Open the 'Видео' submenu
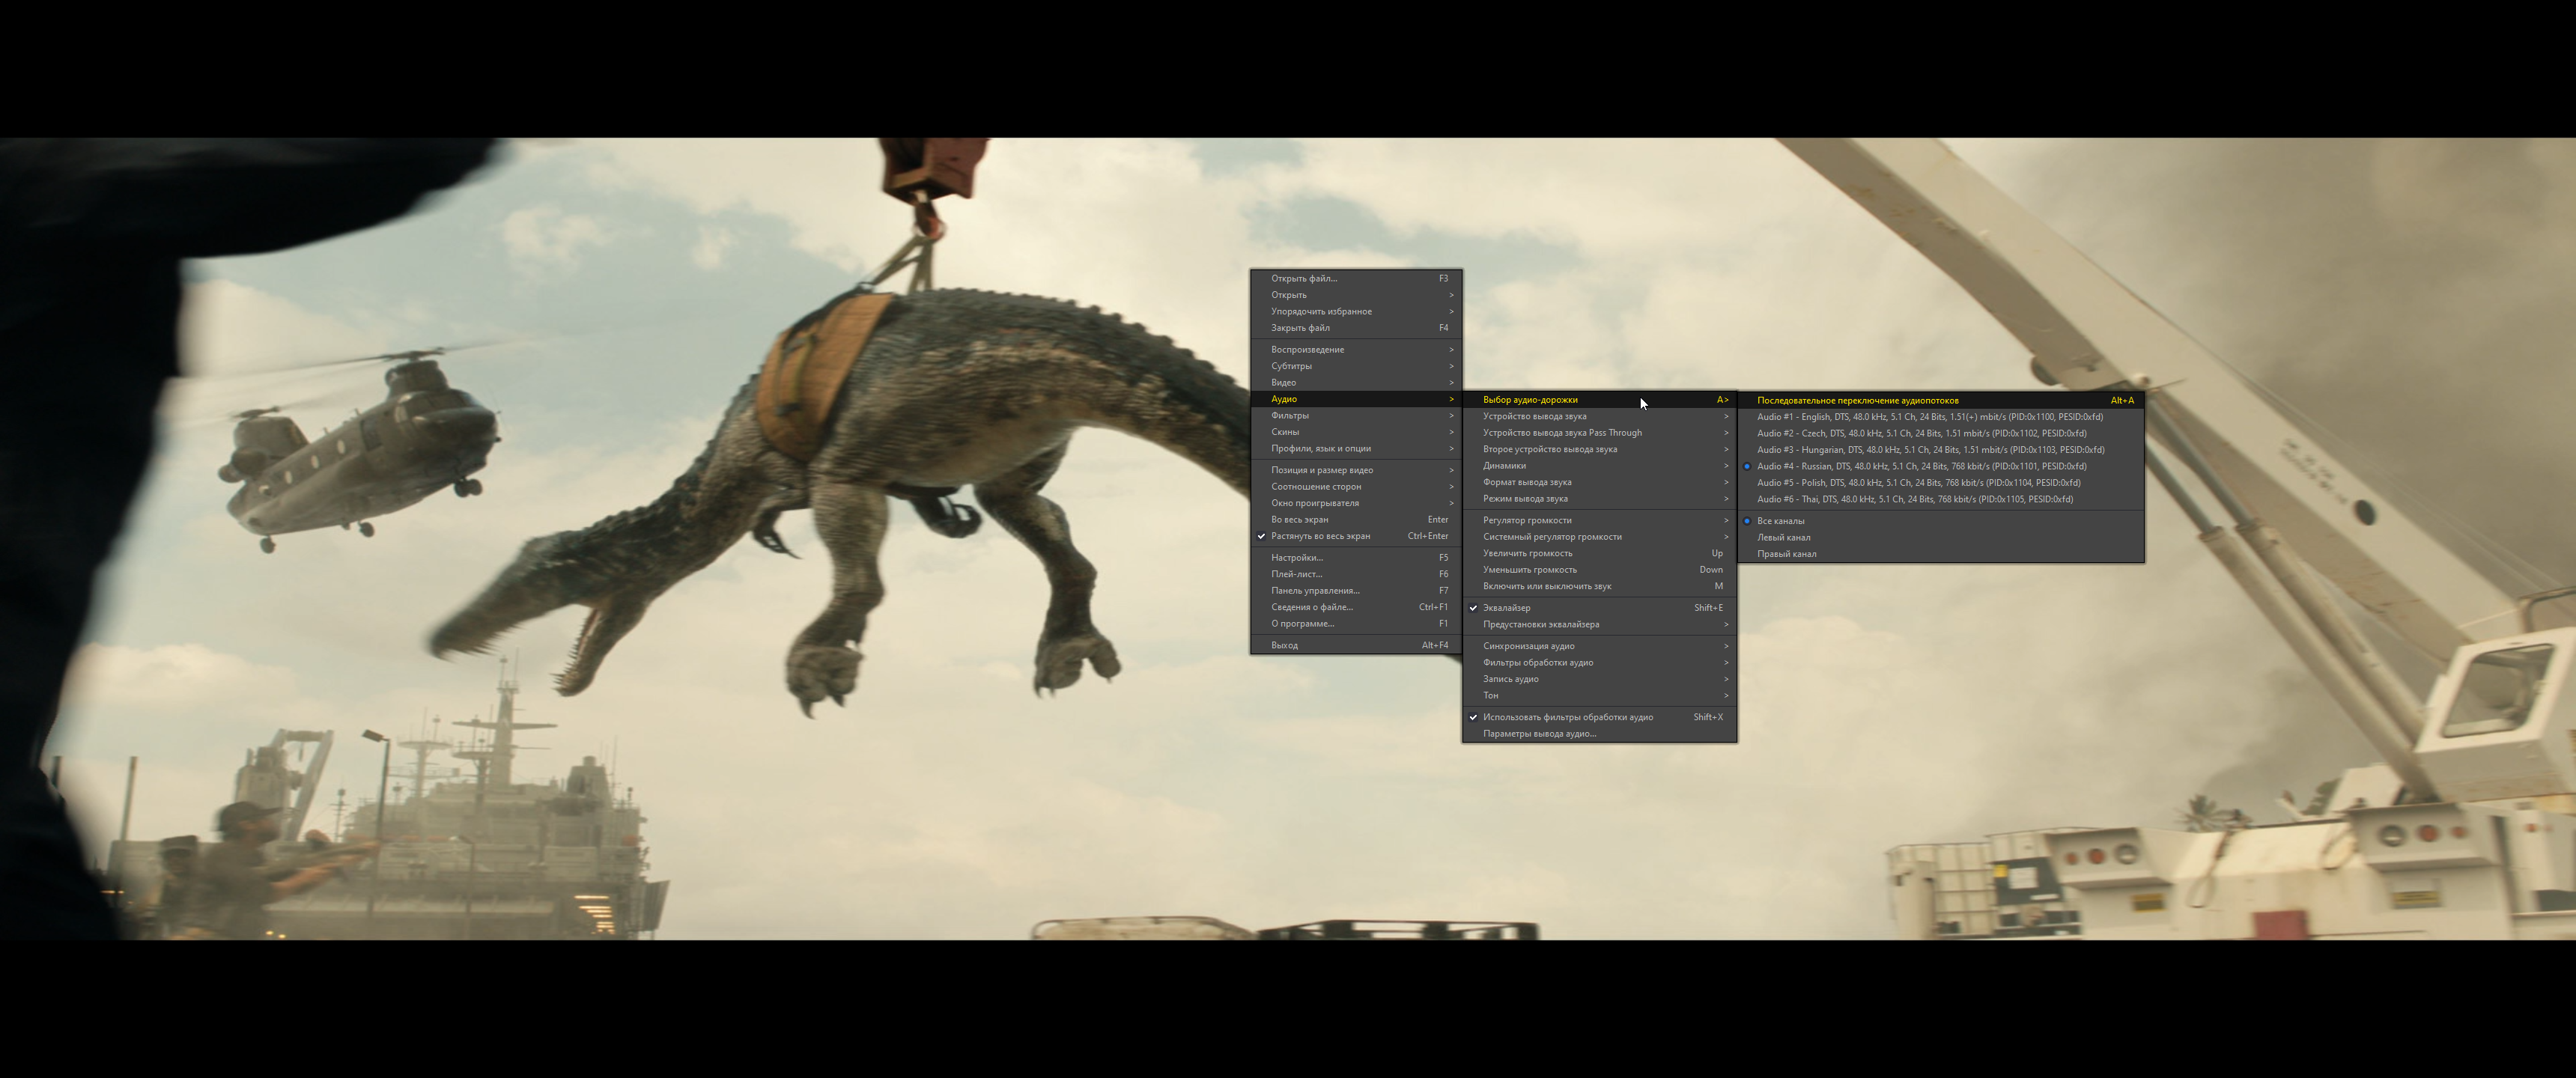 coord(1356,382)
